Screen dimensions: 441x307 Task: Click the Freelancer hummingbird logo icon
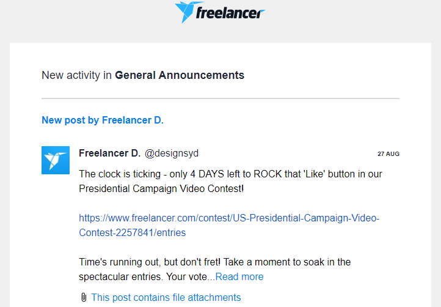click(186, 12)
